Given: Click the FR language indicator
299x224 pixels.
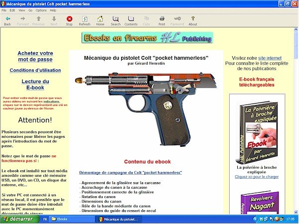Looking at the screenshot, I should coord(45,219).
